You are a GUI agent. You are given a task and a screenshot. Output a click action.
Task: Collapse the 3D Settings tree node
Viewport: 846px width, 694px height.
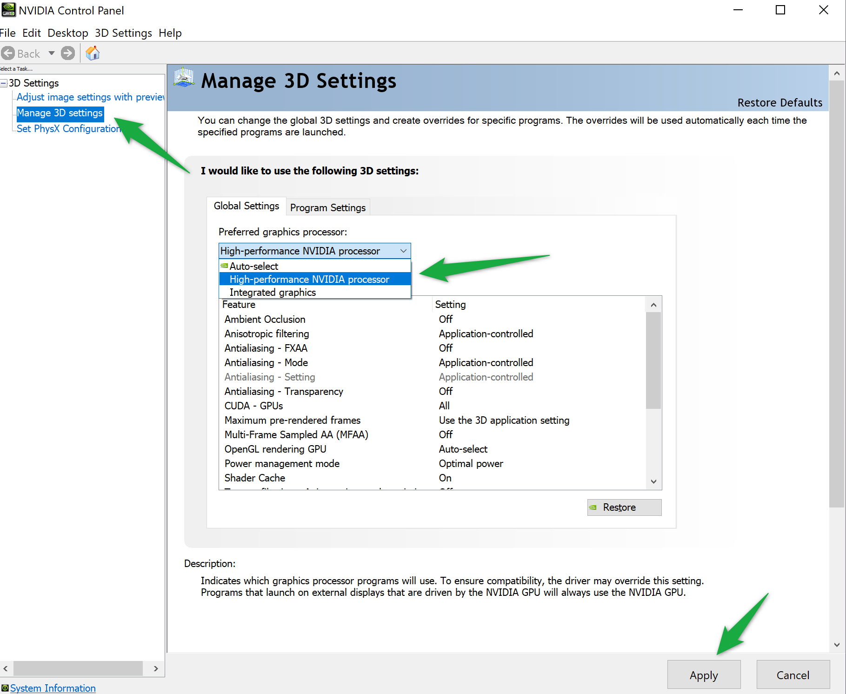tap(4, 83)
